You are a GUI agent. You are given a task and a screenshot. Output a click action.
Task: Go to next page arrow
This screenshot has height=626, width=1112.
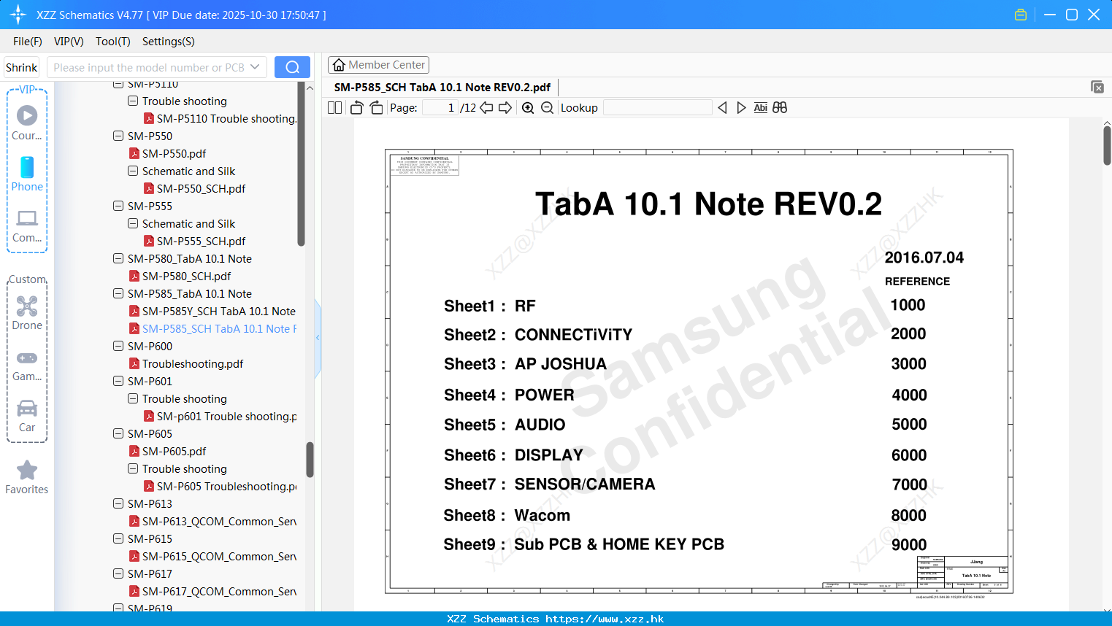click(x=505, y=107)
